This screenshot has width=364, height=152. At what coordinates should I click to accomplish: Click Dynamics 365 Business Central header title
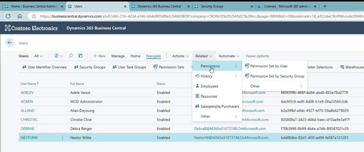tap(96, 28)
